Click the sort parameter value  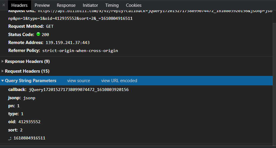(21, 130)
